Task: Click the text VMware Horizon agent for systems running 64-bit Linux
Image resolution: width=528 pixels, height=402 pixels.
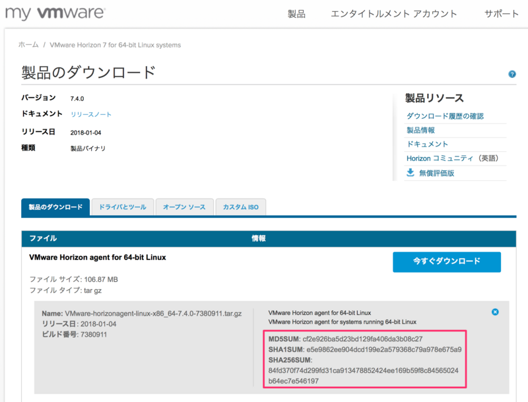Action: tap(342, 322)
